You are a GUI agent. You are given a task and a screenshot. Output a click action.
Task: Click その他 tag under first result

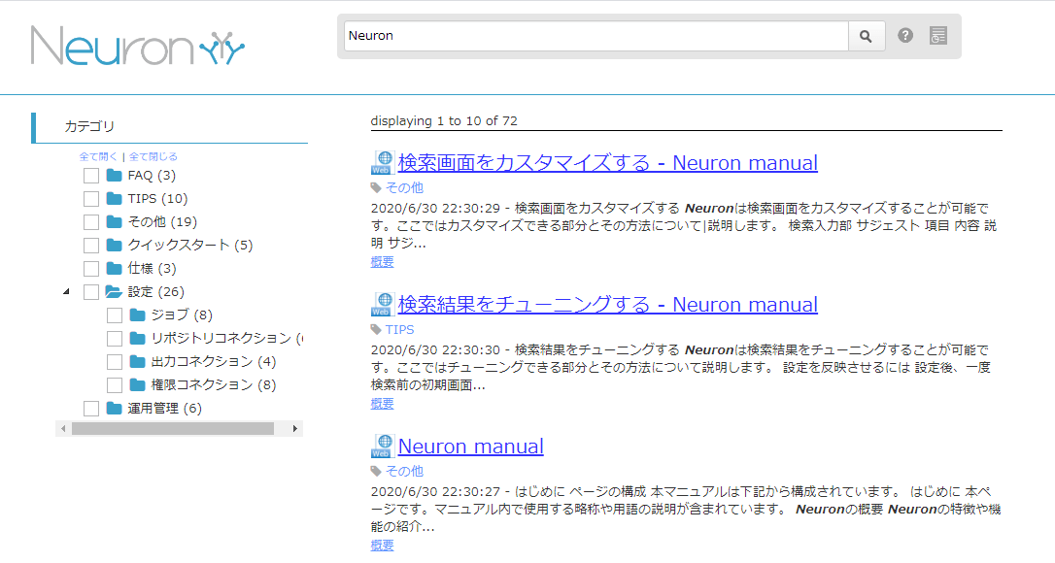(x=404, y=187)
